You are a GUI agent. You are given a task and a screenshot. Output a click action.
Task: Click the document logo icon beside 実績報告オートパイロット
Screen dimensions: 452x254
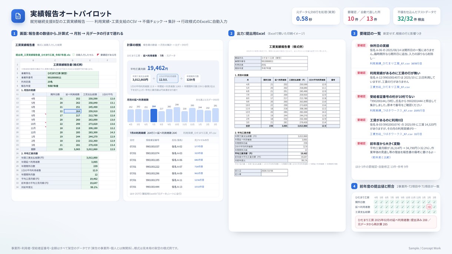coord(18,16)
